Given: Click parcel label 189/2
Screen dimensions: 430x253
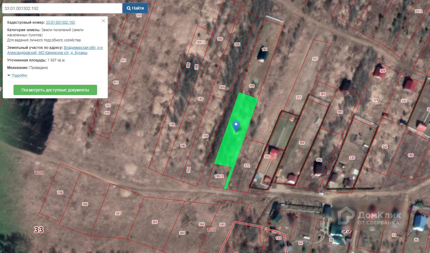Looking at the screenshot, I should coord(200,42).
